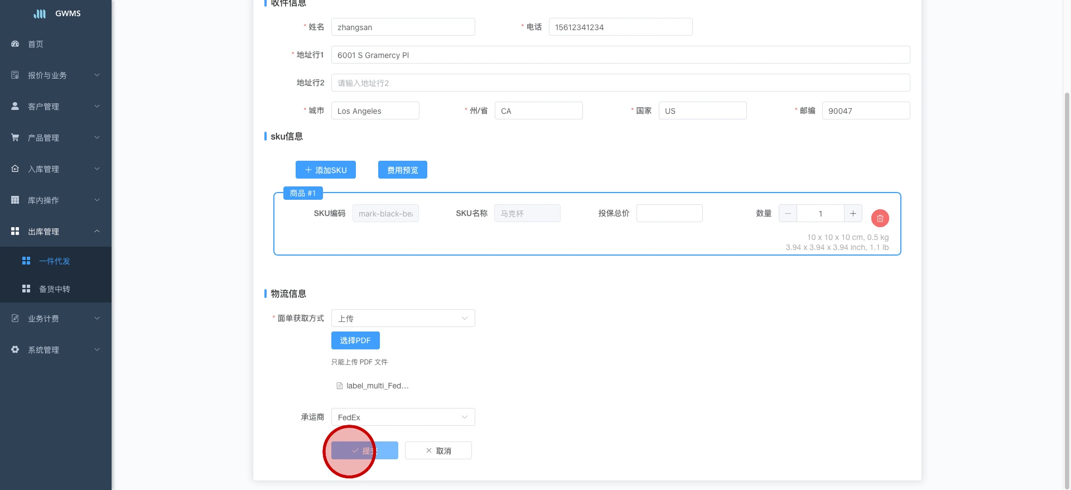Open the 首页 home dashboard
Image resolution: width=1071 pixels, height=490 pixels.
[36, 44]
